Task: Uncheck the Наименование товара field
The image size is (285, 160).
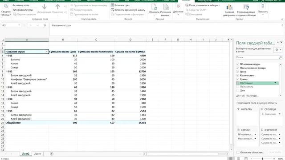Action: (237, 68)
